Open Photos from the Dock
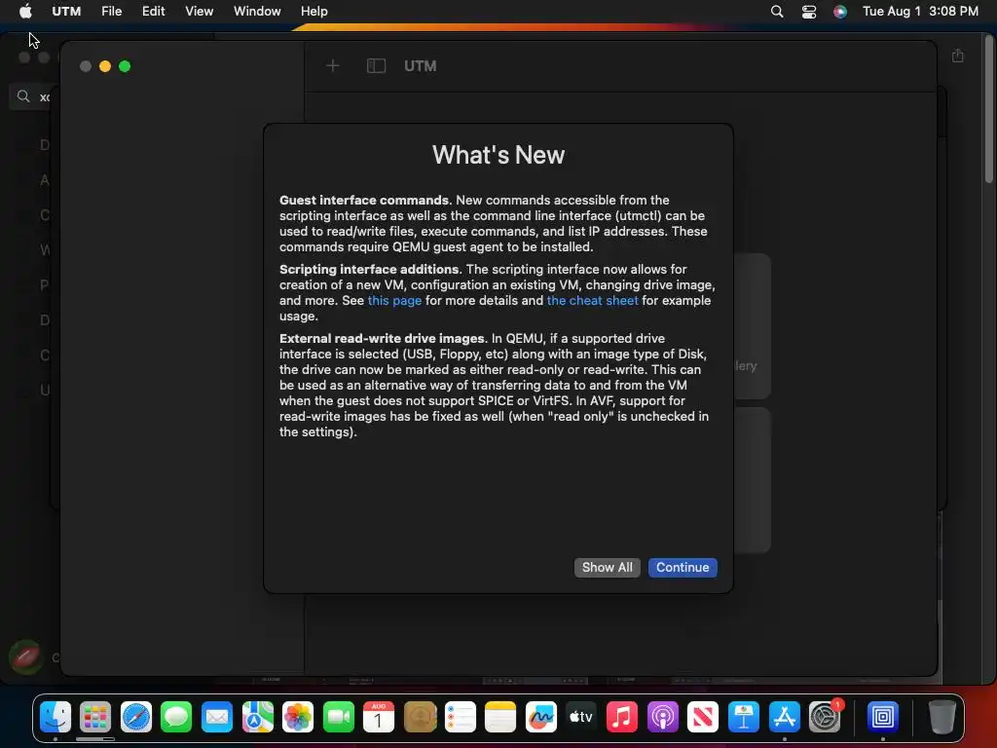Screen dimensions: 997x748 [298, 717]
